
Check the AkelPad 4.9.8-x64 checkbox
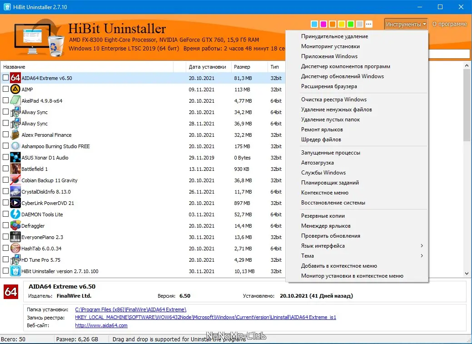click(x=5, y=100)
